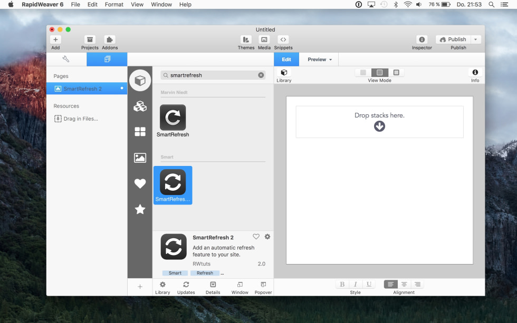Image resolution: width=517 pixels, height=323 pixels.
Task: Open the Apple menu
Action: pyautogui.click(x=11, y=4)
